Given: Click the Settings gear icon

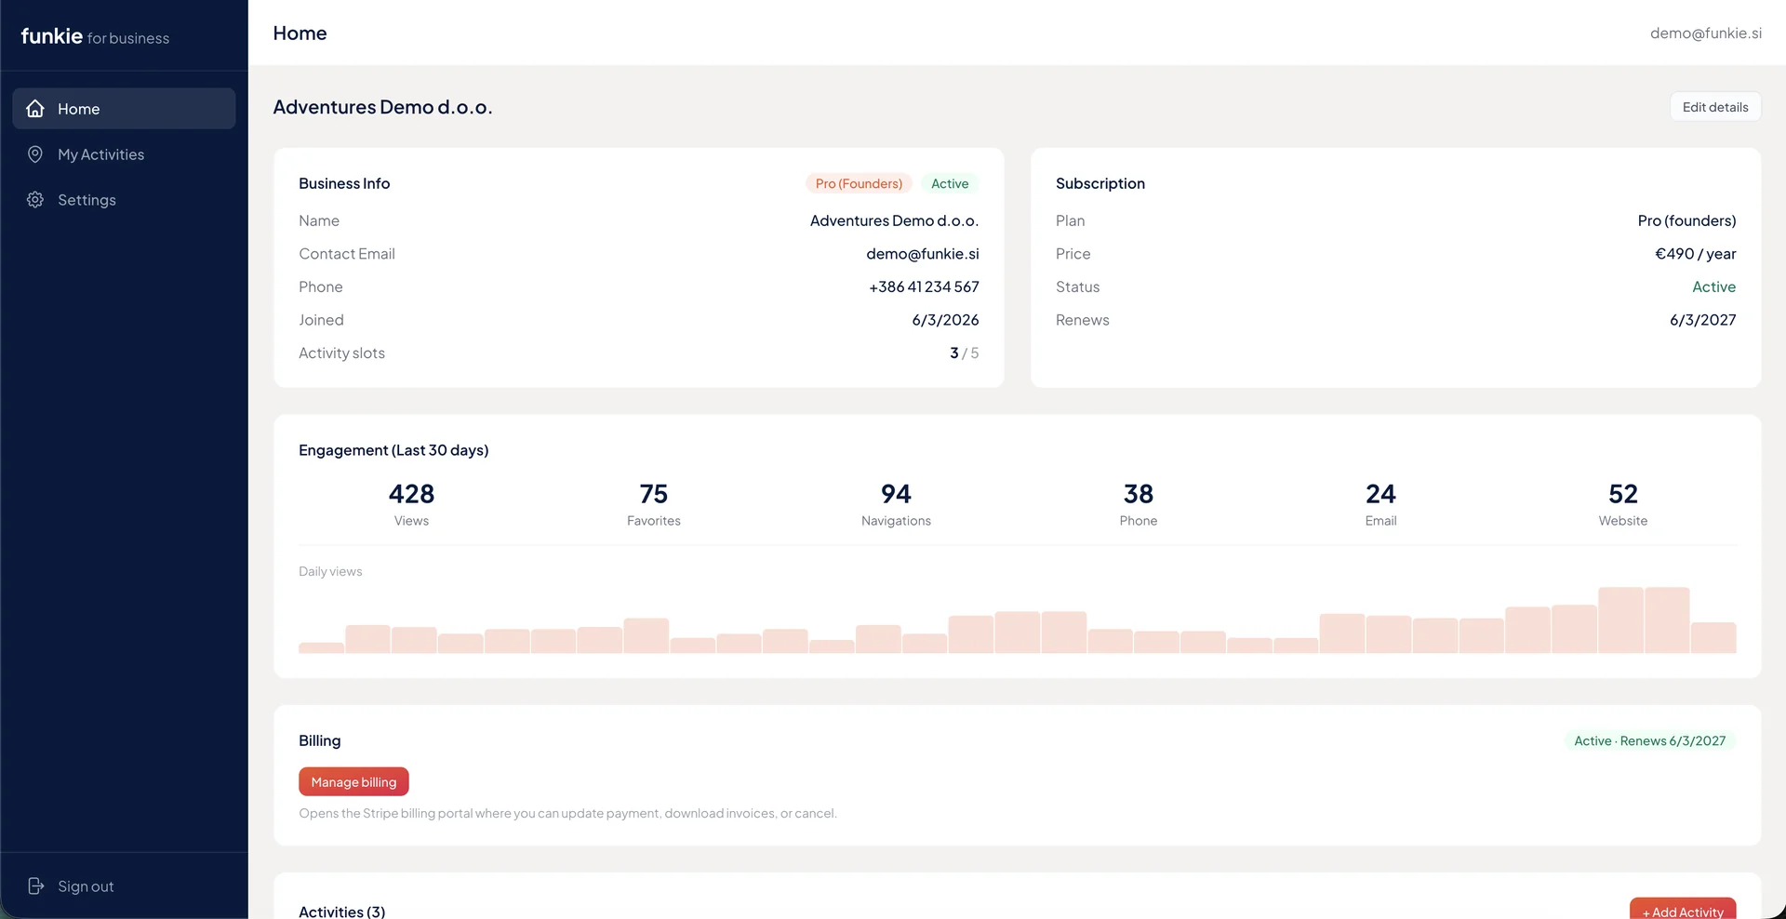Looking at the screenshot, I should 35,200.
